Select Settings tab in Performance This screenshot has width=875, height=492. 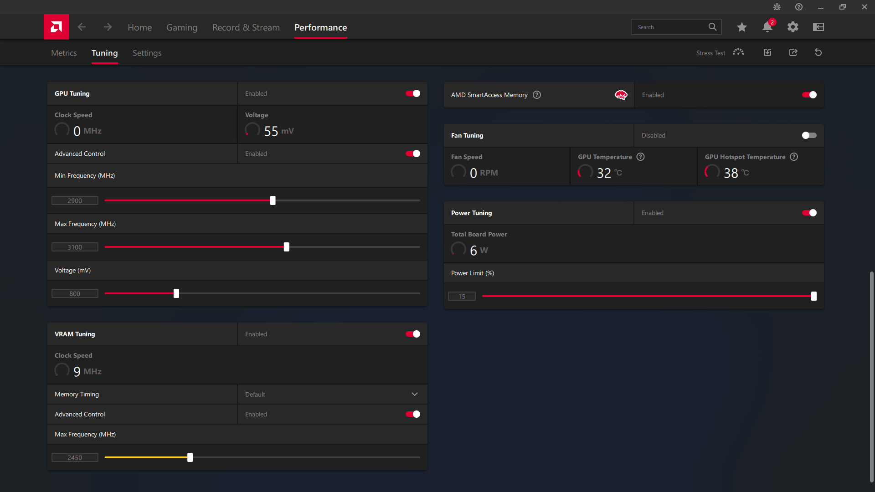147,53
